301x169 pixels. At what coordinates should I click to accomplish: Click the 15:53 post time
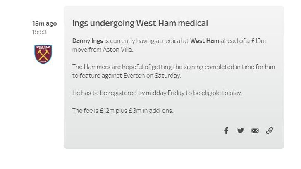coord(39,32)
